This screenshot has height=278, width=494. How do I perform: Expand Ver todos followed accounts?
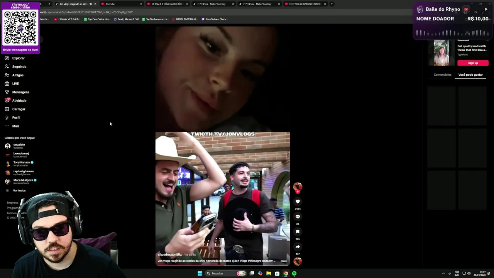point(16,190)
